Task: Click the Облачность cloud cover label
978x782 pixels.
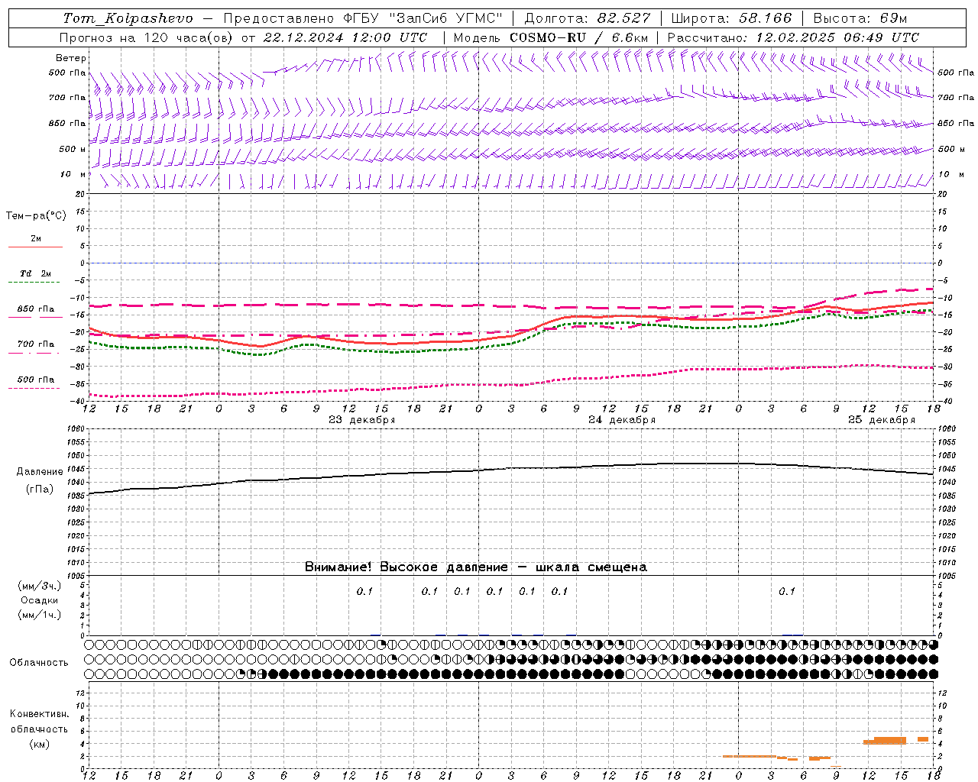Action: (39, 662)
